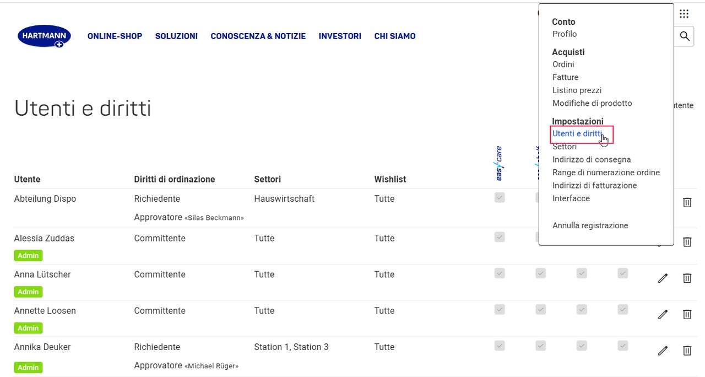Click the search magnifier icon
The width and height of the screenshot is (705, 377).
point(685,36)
